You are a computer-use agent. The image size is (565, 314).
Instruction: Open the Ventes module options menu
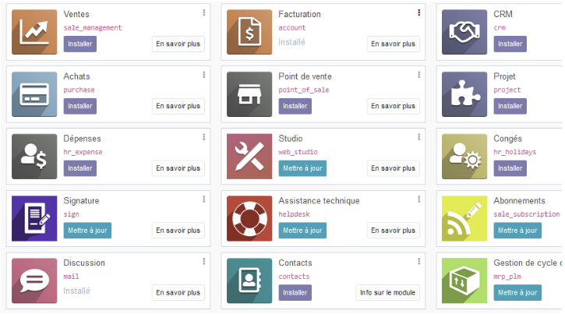[203, 13]
